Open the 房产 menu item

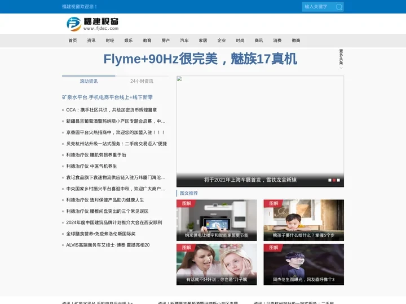[166, 41]
